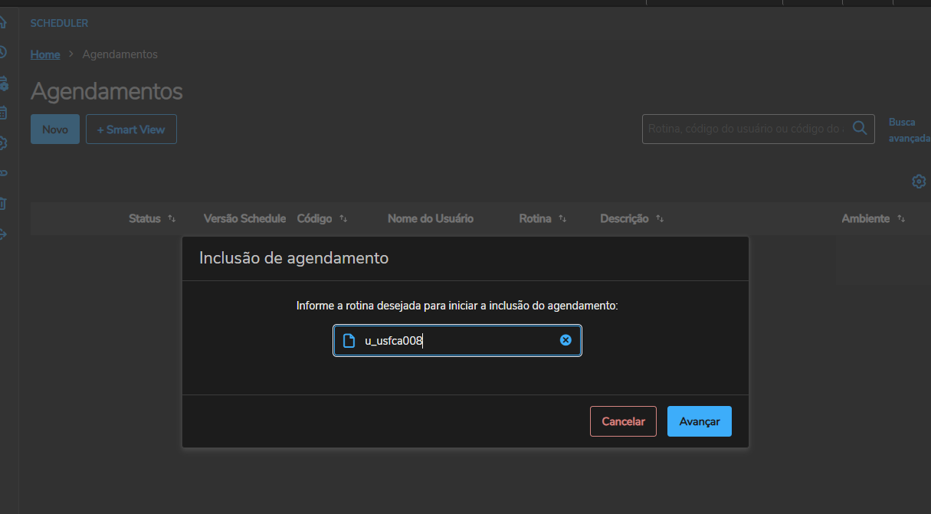Image resolution: width=931 pixels, height=514 pixels.
Task: Add a new Smart View
Action: tap(131, 129)
